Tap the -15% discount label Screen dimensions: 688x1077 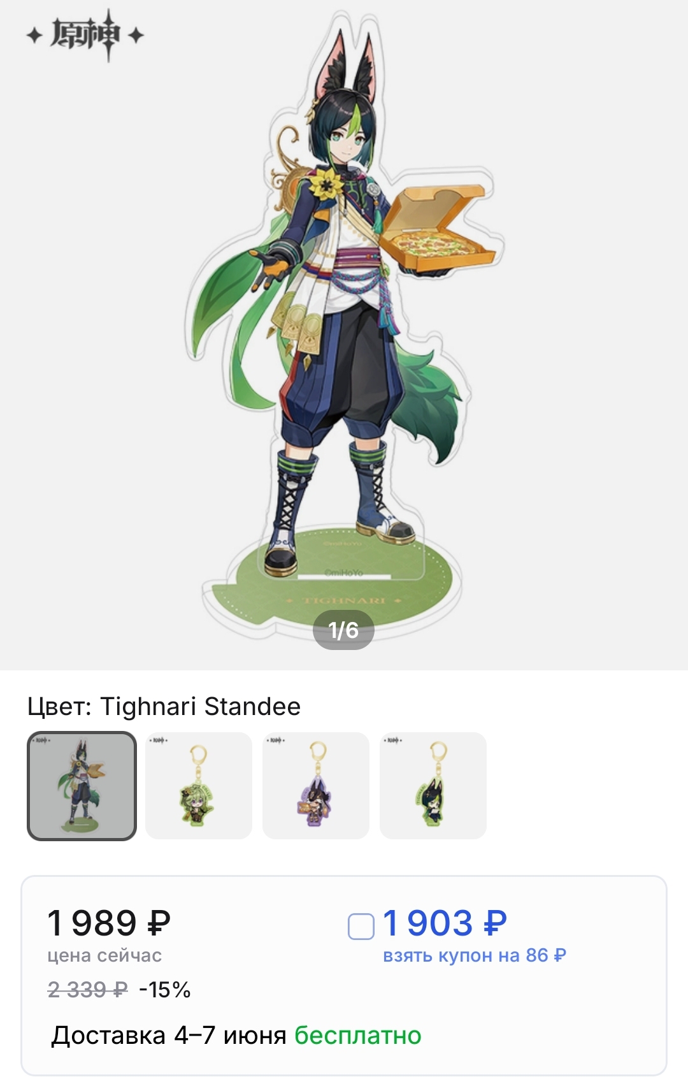(165, 990)
